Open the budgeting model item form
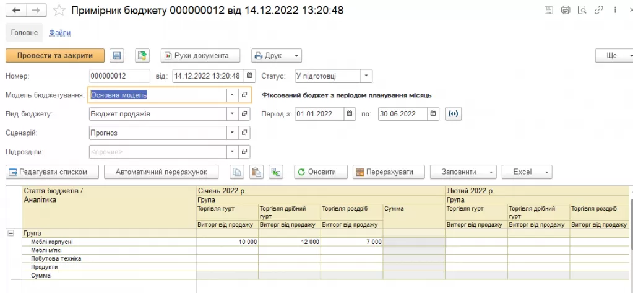 point(244,95)
